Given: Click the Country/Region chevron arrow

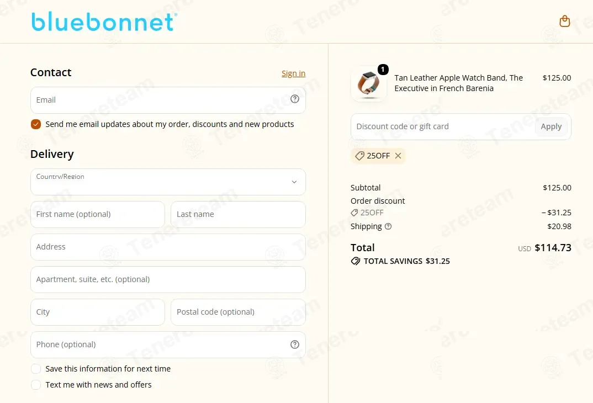Looking at the screenshot, I should 294,182.
